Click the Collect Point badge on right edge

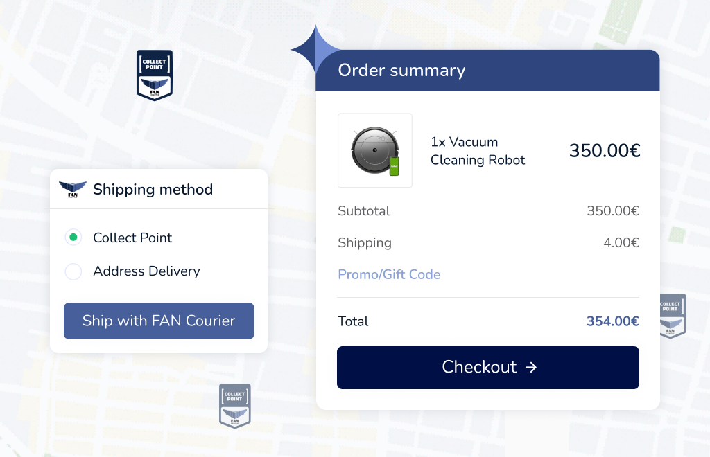pos(672,316)
